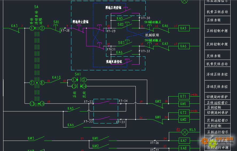Click the 正转控制中继 legend cell
This screenshot has height=151, width=237.
click(x=217, y=31)
